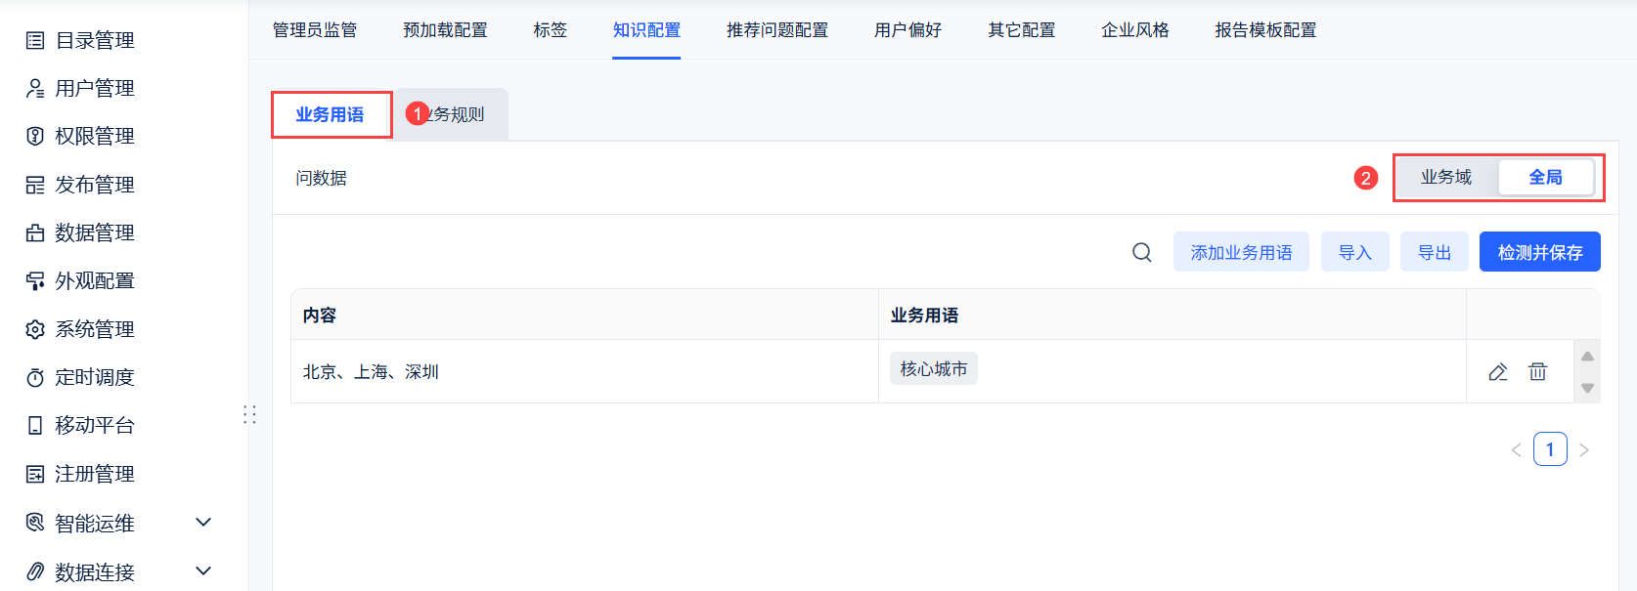1637x591 pixels.
Task: Switch scope toggle to 业务域
Action: click(1445, 178)
